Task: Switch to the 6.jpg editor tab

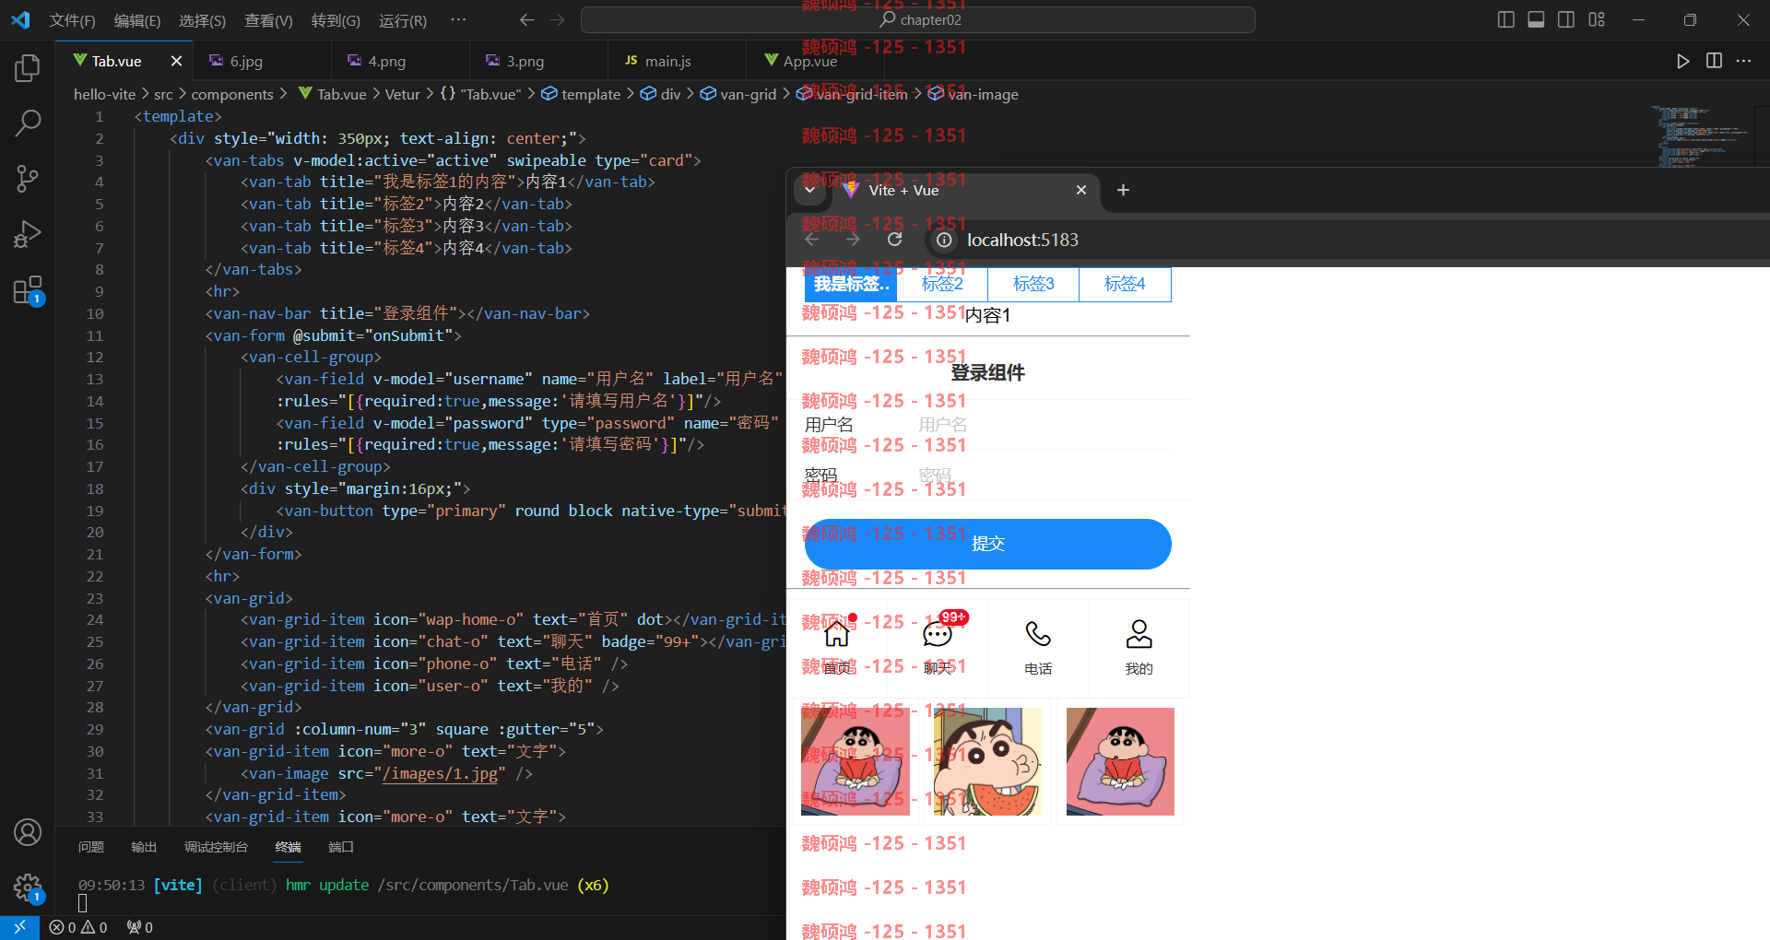Action: click(x=263, y=61)
